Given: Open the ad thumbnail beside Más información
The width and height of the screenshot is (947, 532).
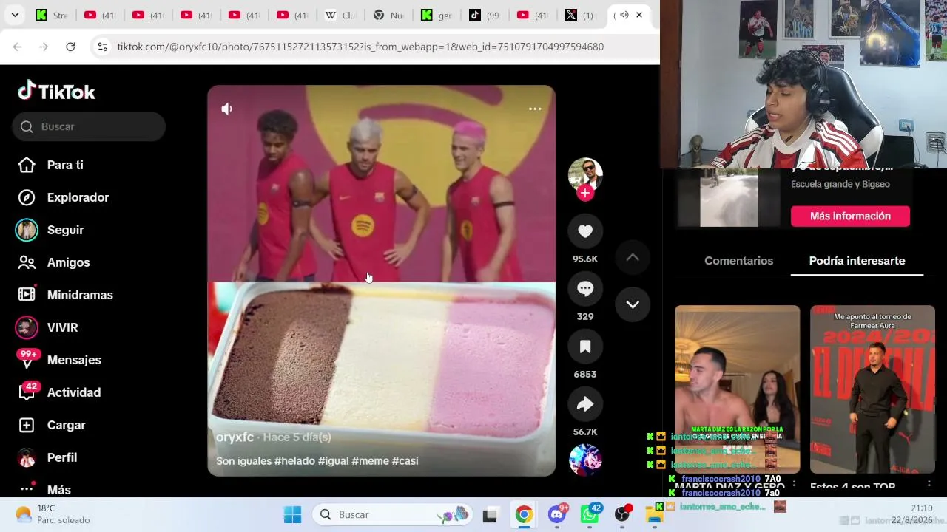Looking at the screenshot, I should click(x=729, y=197).
